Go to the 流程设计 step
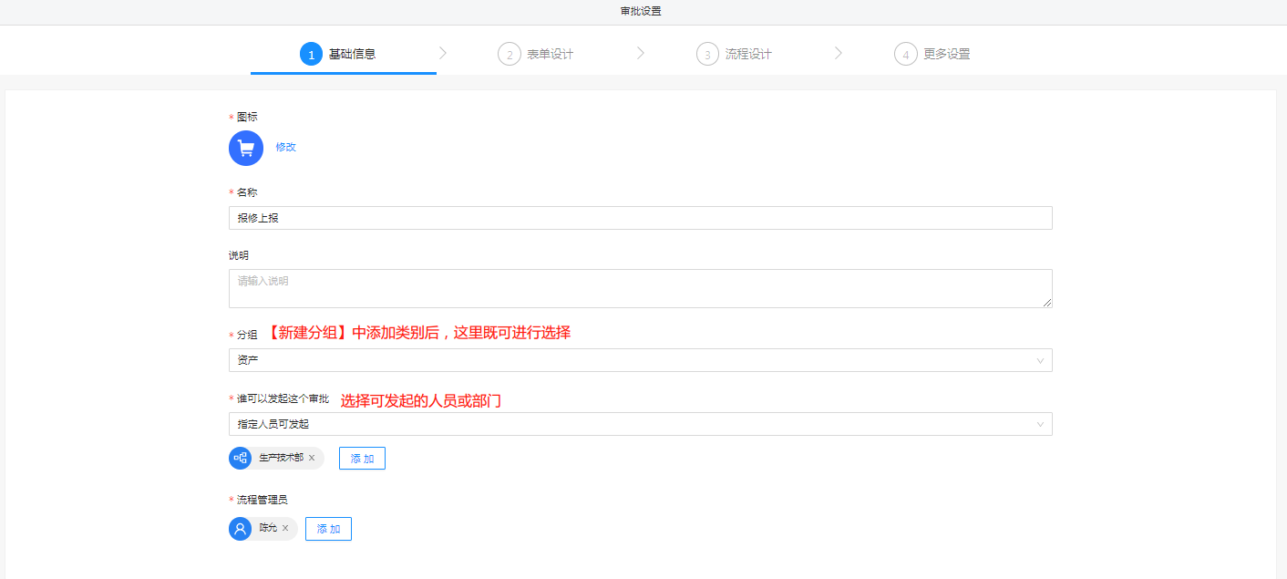1287x579 pixels. click(x=748, y=54)
